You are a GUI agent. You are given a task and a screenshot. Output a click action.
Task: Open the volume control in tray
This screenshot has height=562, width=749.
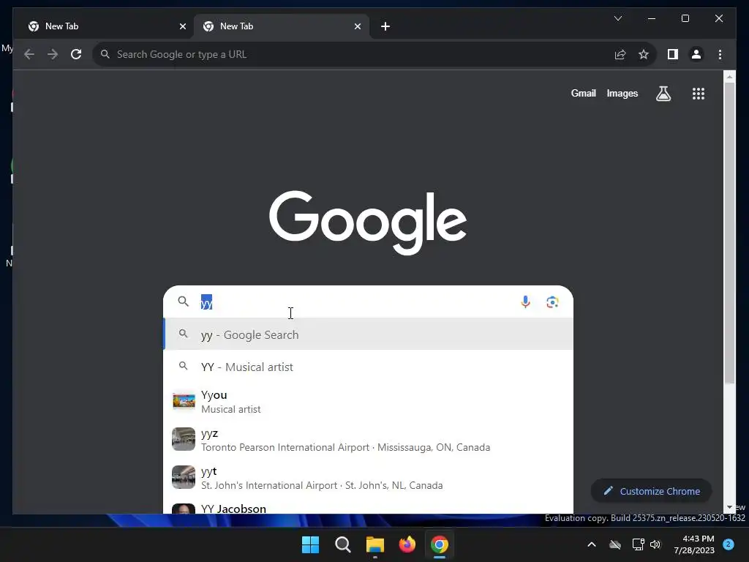point(655,544)
